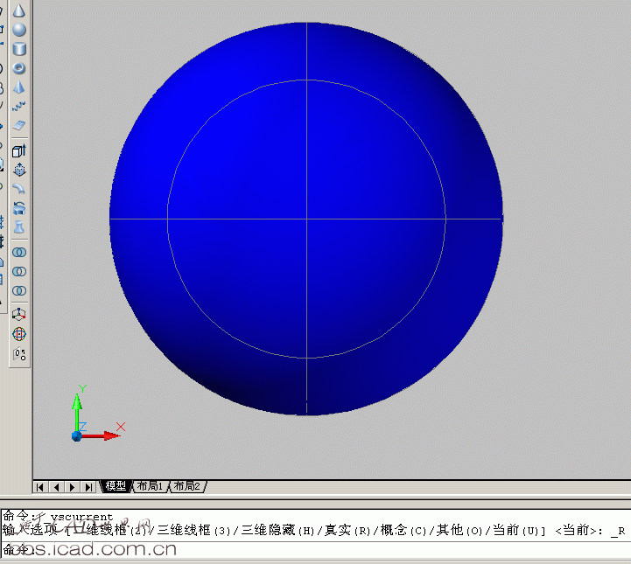Click the last layout tab arrow
Image resolution: width=631 pixels, height=564 pixels.
click(88, 486)
